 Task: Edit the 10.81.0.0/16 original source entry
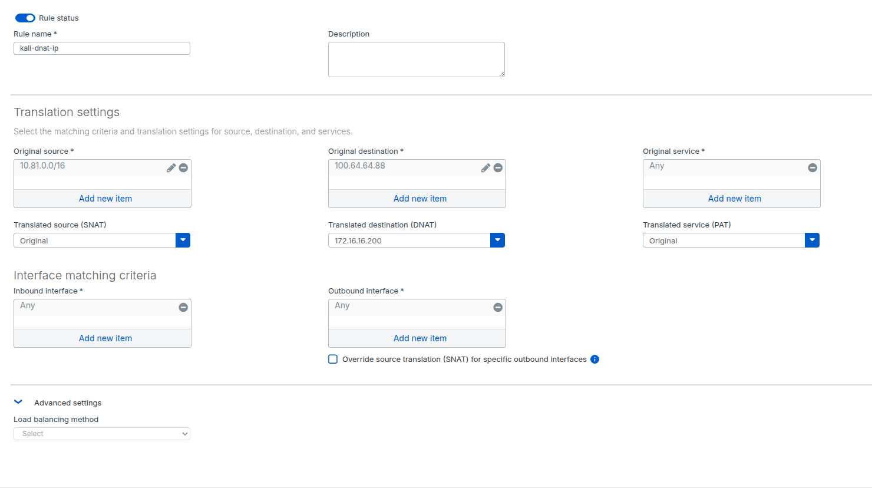click(x=171, y=168)
